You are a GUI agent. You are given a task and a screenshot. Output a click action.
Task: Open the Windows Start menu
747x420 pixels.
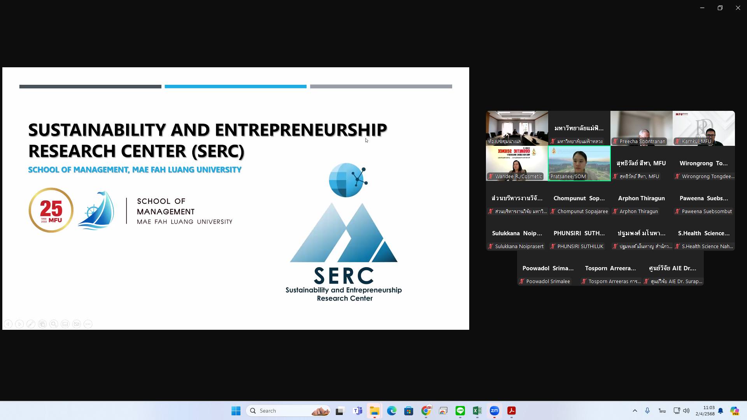(x=236, y=411)
